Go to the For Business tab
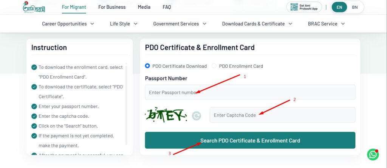Viewport: 387px width, 168px height. click(x=112, y=7)
